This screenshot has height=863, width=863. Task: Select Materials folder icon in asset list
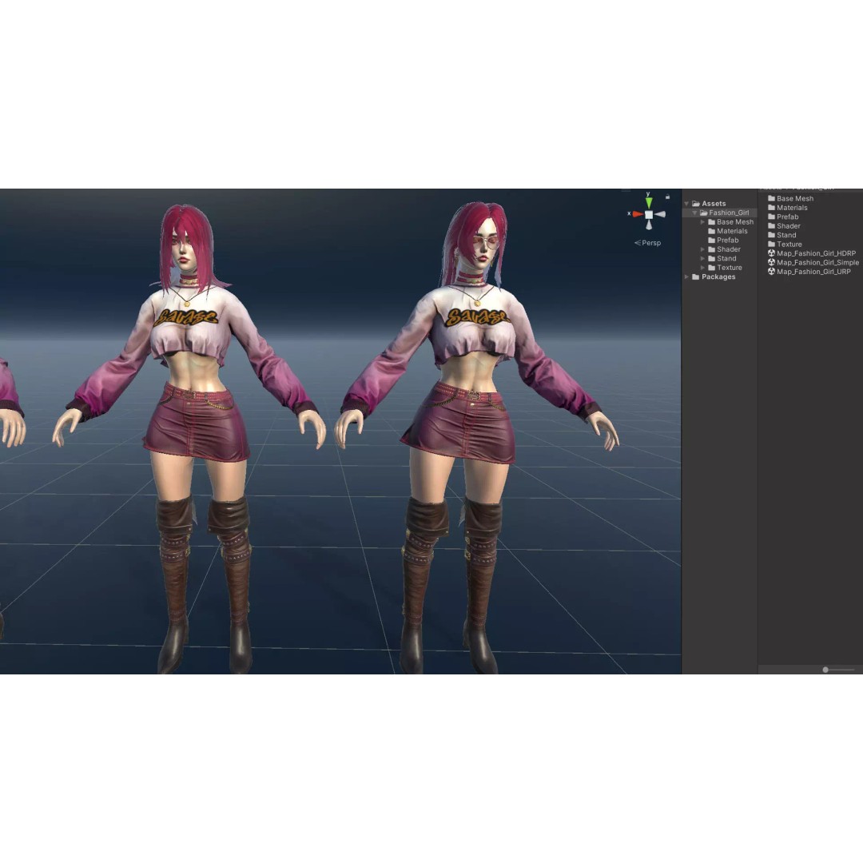(x=772, y=208)
